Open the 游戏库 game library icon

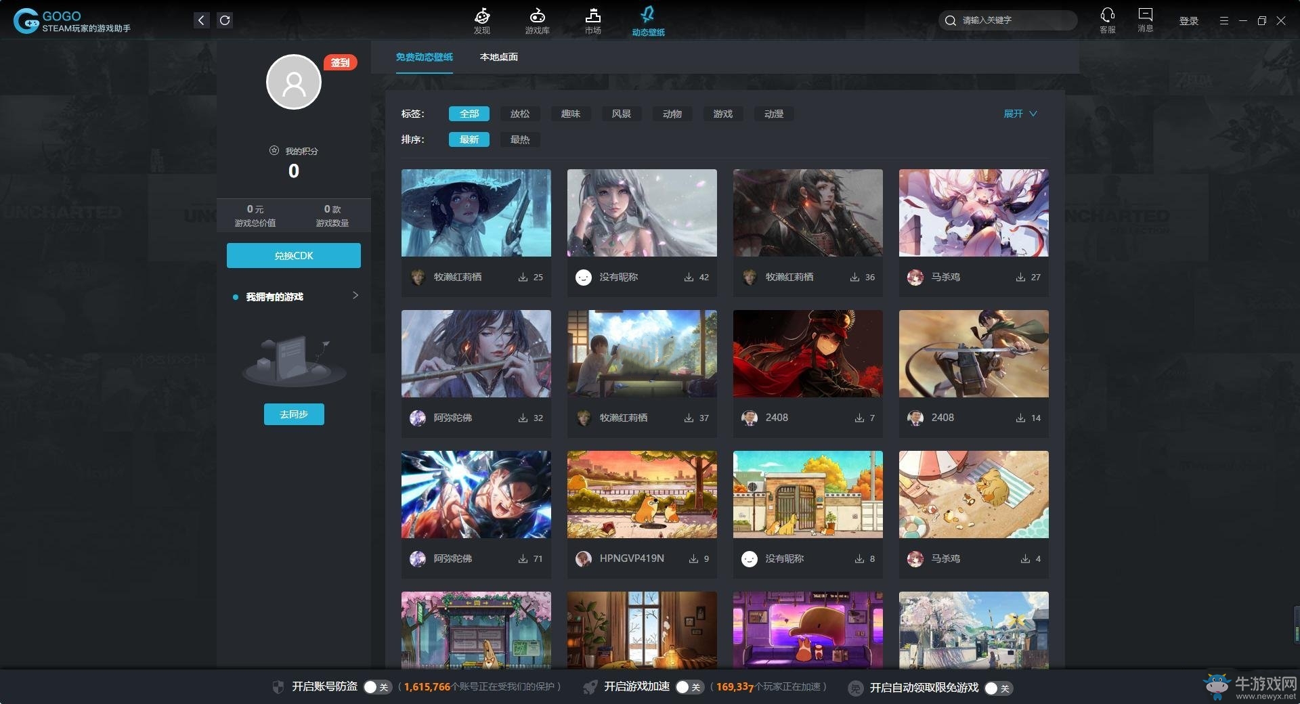click(537, 15)
